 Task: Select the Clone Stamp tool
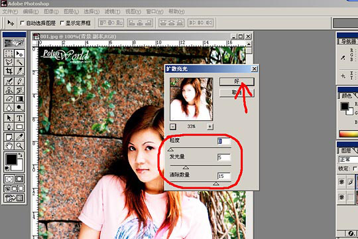(9, 90)
